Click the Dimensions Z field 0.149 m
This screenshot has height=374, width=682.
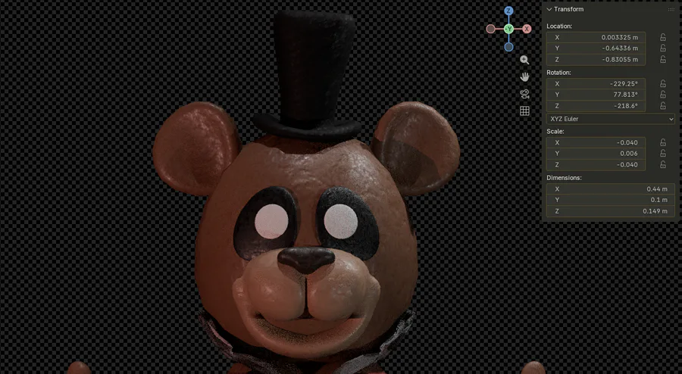click(610, 211)
